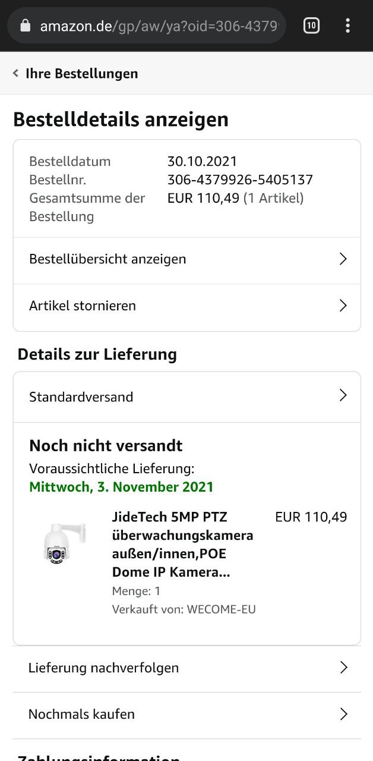Click Lieferung nachverfolgen to track delivery
This screenshot has height=761, width=373.
(x=103, y=668)
